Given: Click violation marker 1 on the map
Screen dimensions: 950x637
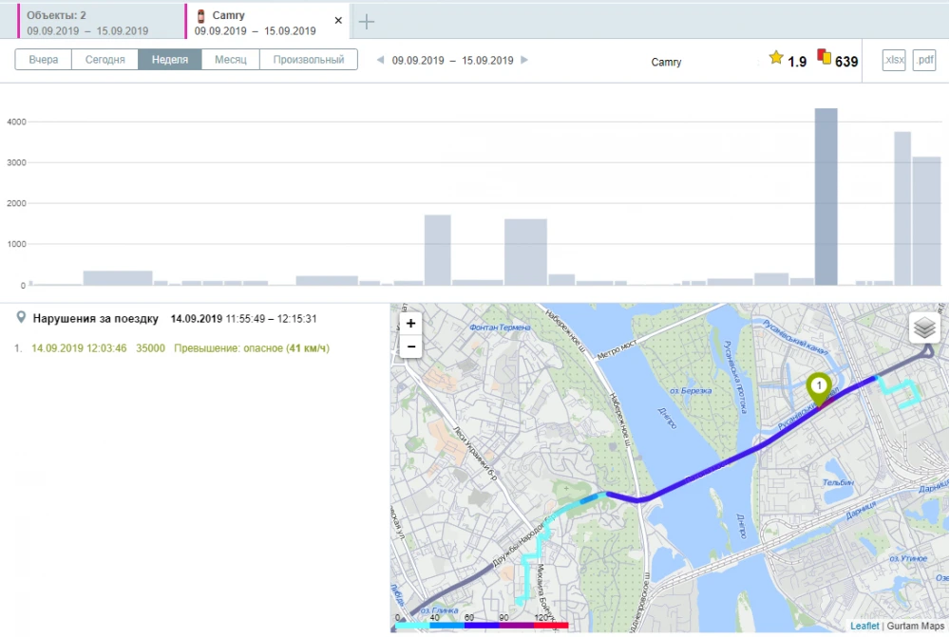Looking at the screenshot, I should [x=818, y=387].
